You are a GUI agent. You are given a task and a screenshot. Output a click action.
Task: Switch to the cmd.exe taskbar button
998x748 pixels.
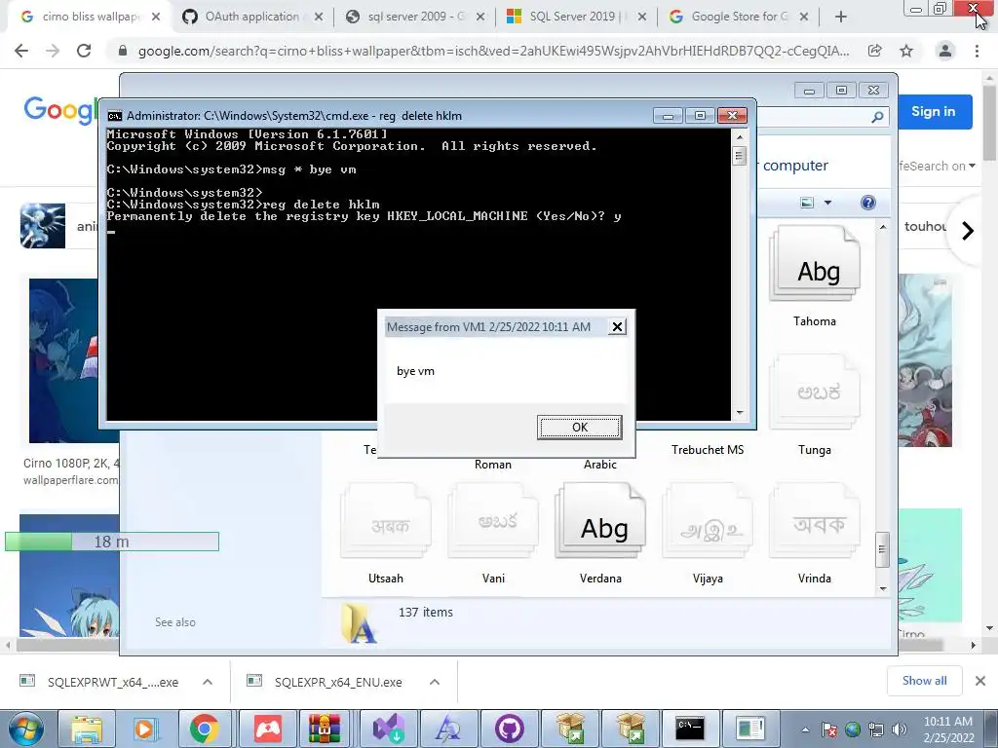690,729
